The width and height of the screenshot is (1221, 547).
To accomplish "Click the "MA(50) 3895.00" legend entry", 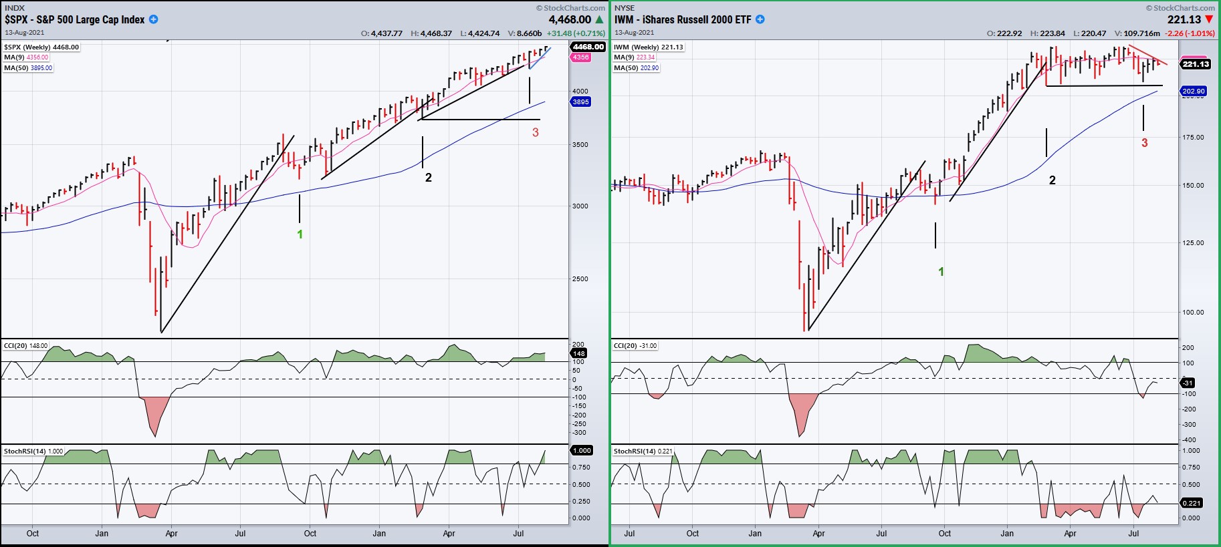I will [x=28, y=68].
